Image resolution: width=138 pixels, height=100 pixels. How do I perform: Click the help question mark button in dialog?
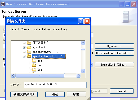81,21
